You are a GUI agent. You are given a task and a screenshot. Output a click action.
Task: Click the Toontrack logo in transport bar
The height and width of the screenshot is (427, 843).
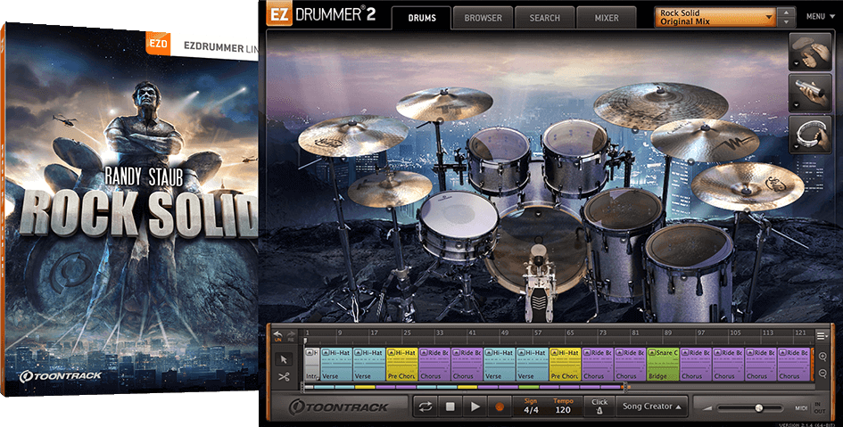click(339, 406)
